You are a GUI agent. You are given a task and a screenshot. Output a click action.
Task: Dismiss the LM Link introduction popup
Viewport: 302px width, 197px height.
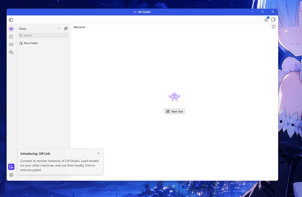coord(98,153)
